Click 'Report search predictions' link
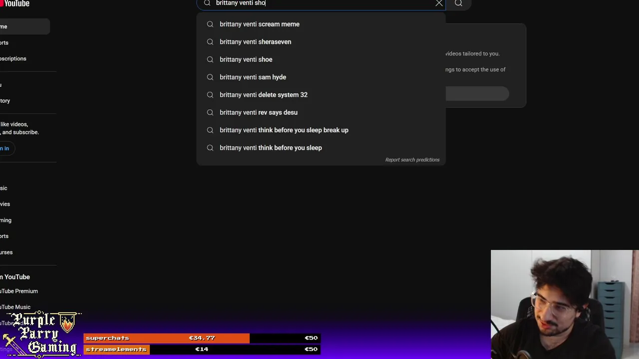The width and height of the screenshot is (639, 359). 412,160
